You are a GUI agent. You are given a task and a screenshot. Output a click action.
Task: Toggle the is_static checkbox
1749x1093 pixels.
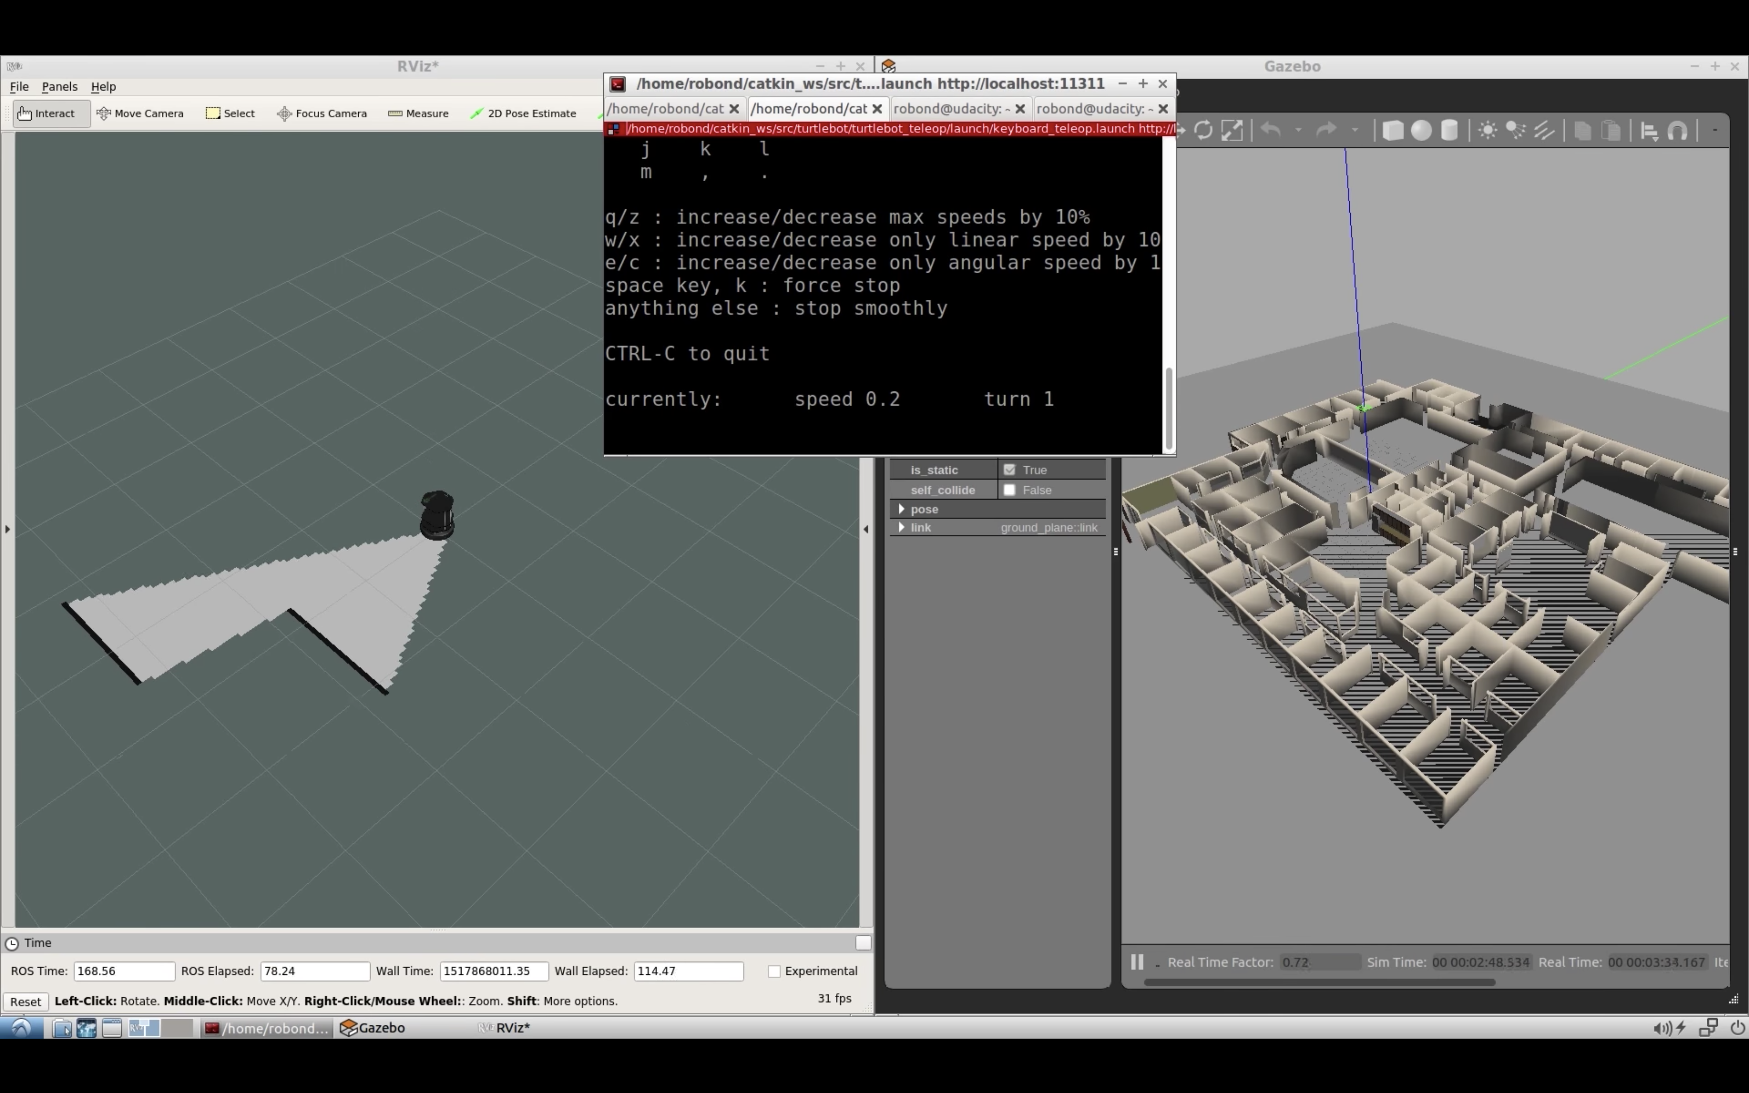tap(1010, 470)
